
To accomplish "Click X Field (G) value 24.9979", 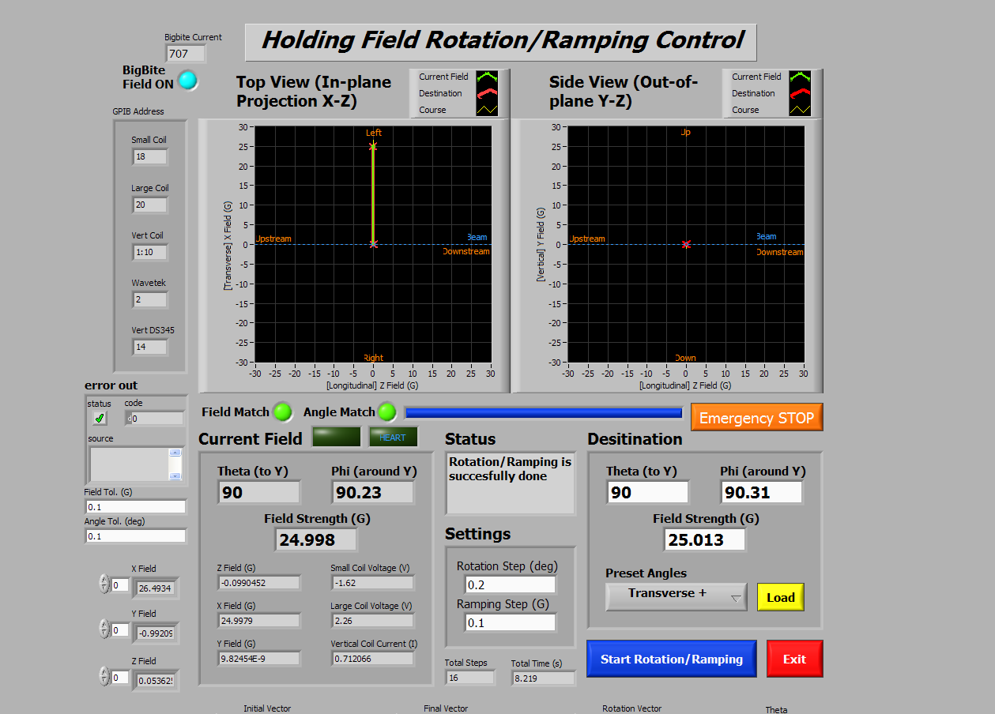I will (259, 621).
